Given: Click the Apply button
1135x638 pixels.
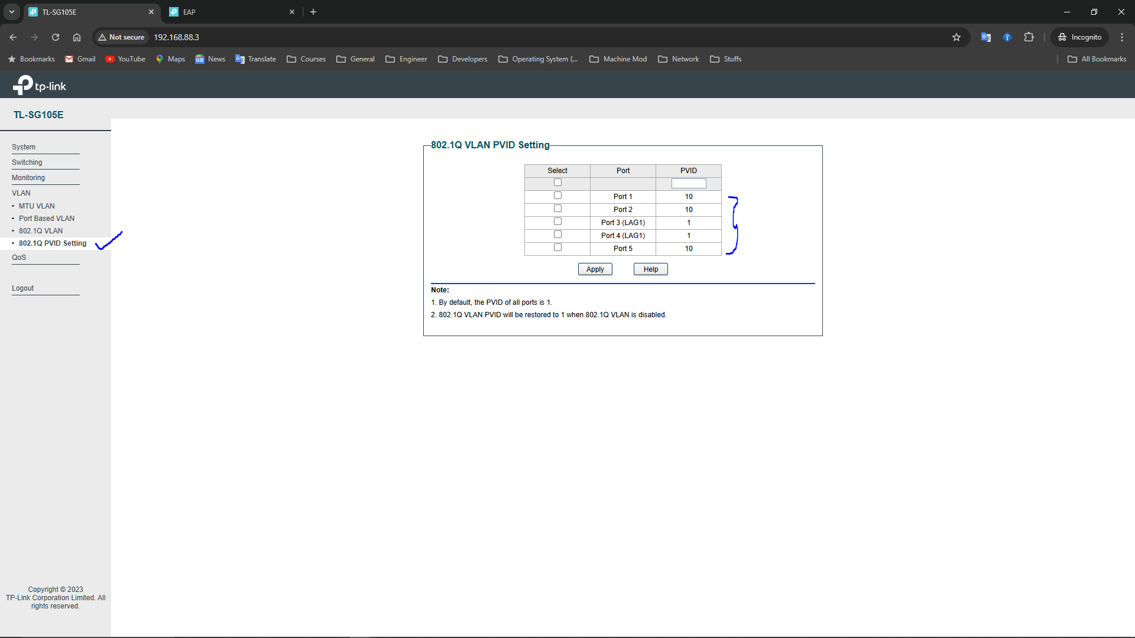Looking at the screenshot, I should [x=595, y=269].
